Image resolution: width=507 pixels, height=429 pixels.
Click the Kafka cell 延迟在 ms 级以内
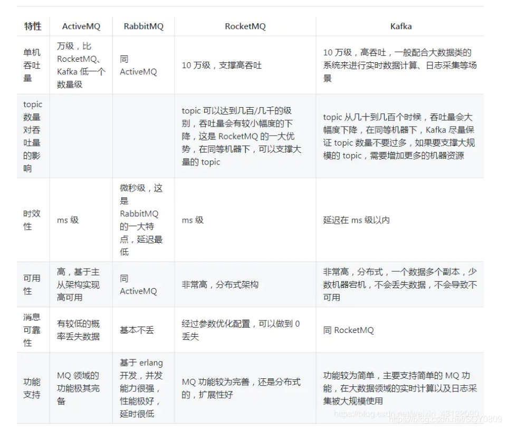[356, 220]
